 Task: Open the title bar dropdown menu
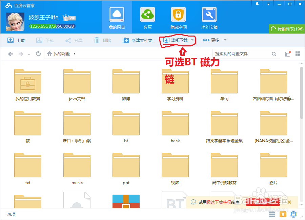pyautogui.click(x=268, y=4)
